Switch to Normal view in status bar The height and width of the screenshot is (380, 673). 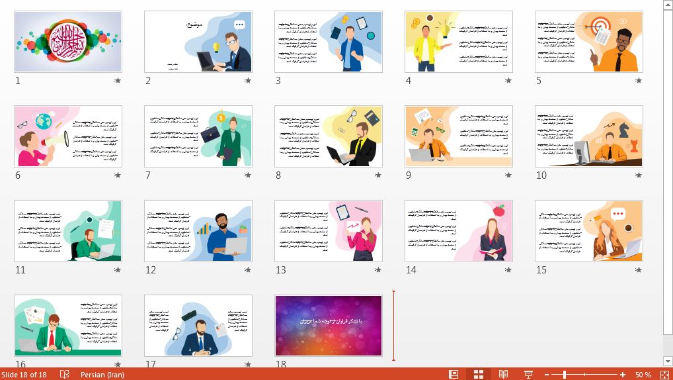coord(454,374)
